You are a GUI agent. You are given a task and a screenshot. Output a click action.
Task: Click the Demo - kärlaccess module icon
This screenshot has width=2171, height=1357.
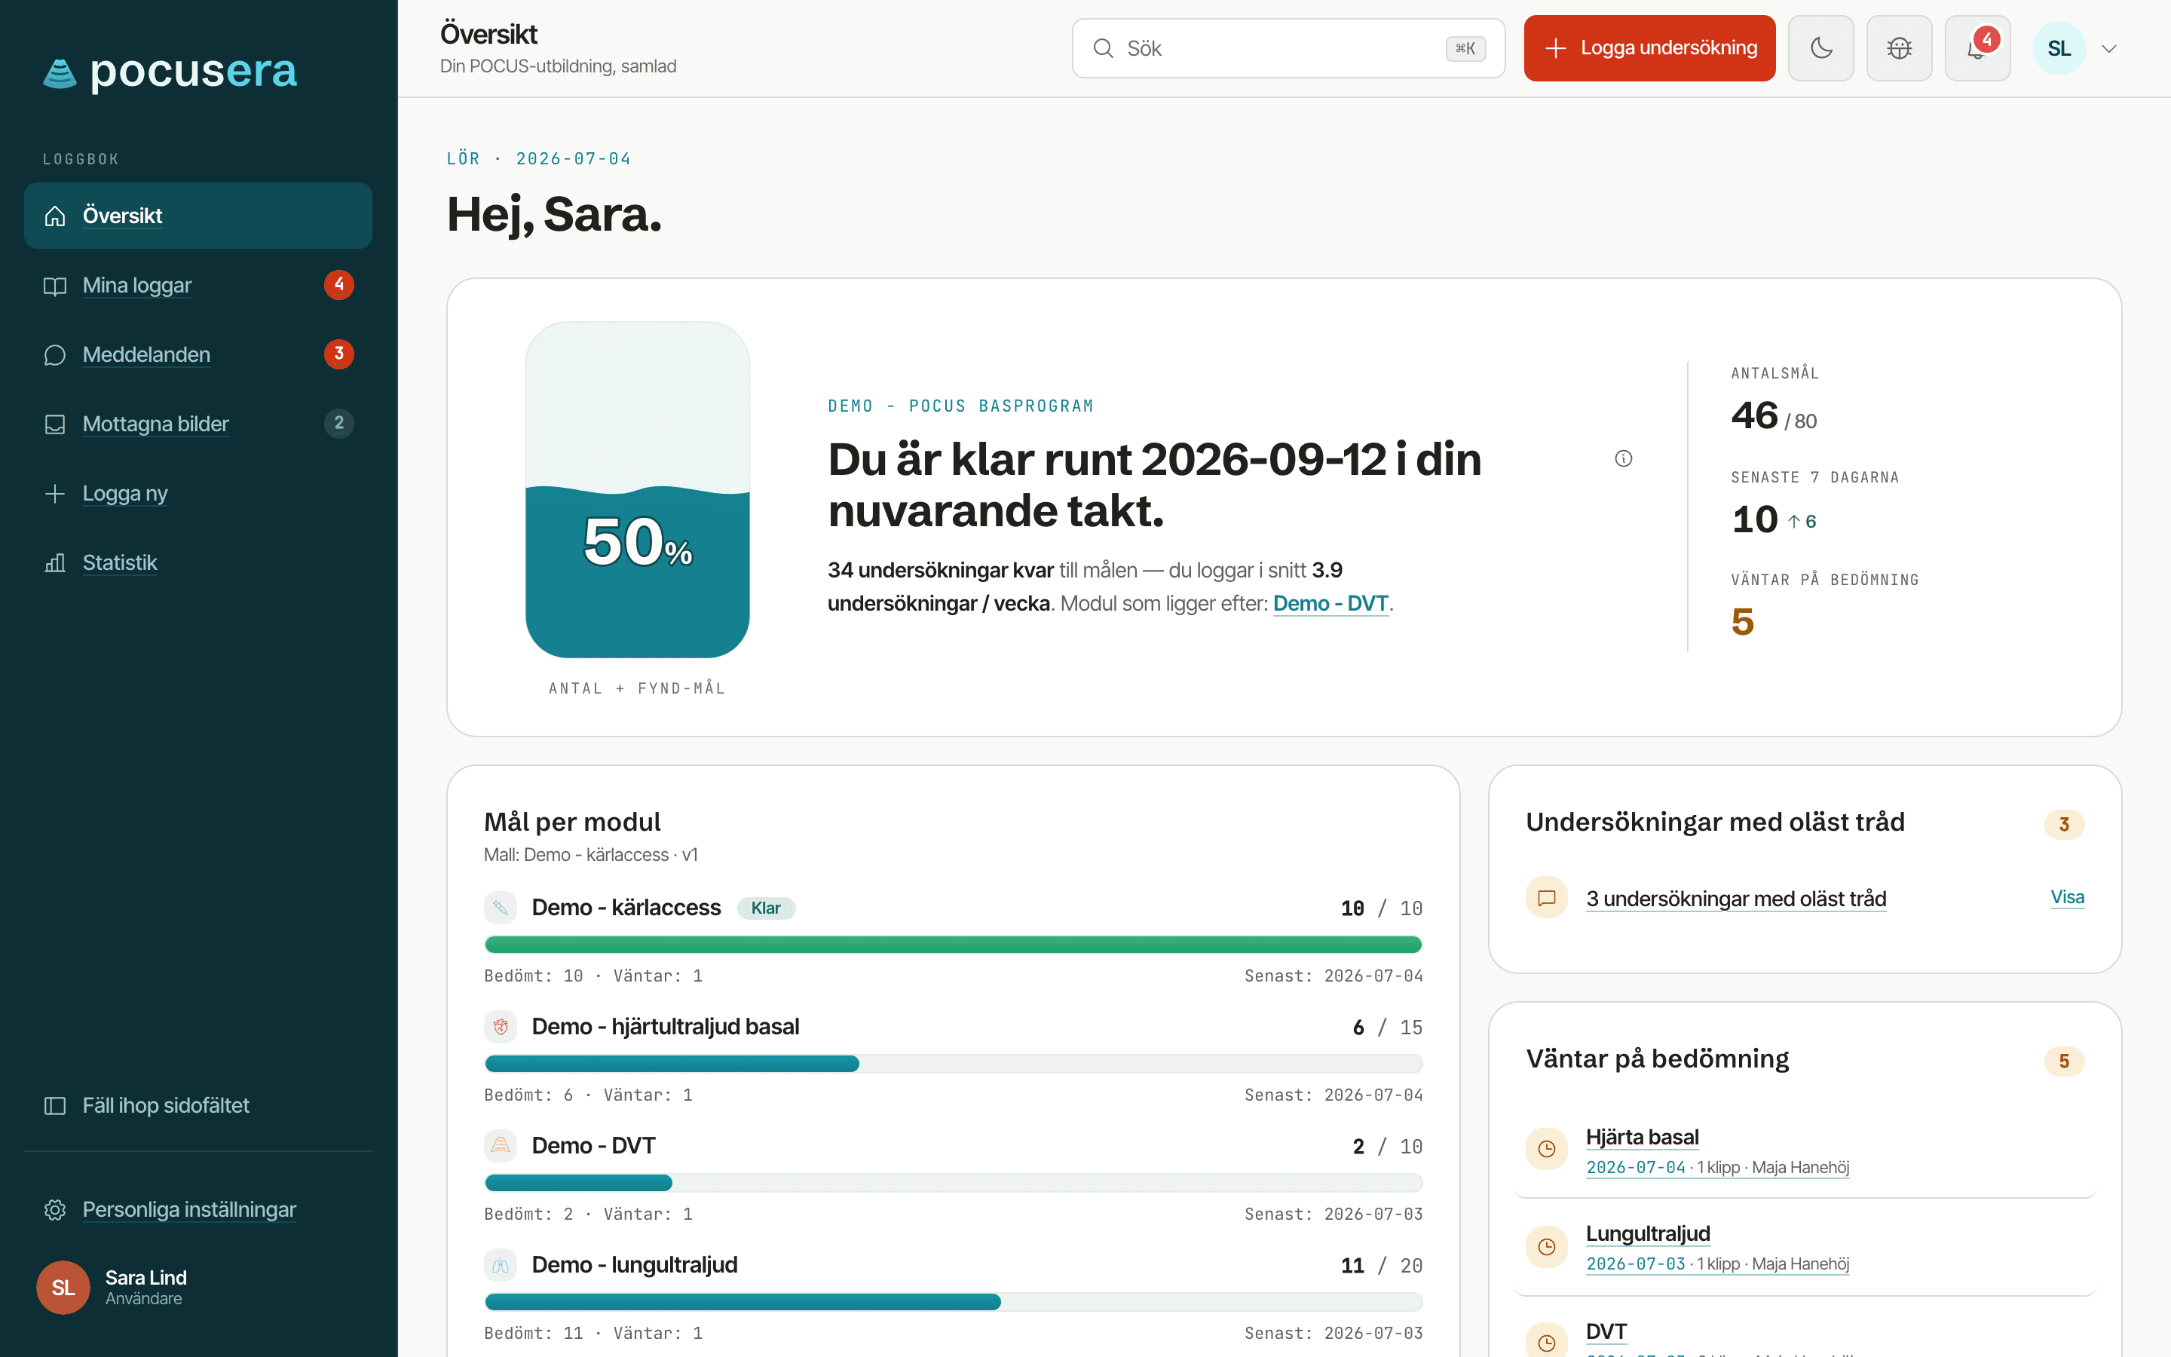click(501, 908)
